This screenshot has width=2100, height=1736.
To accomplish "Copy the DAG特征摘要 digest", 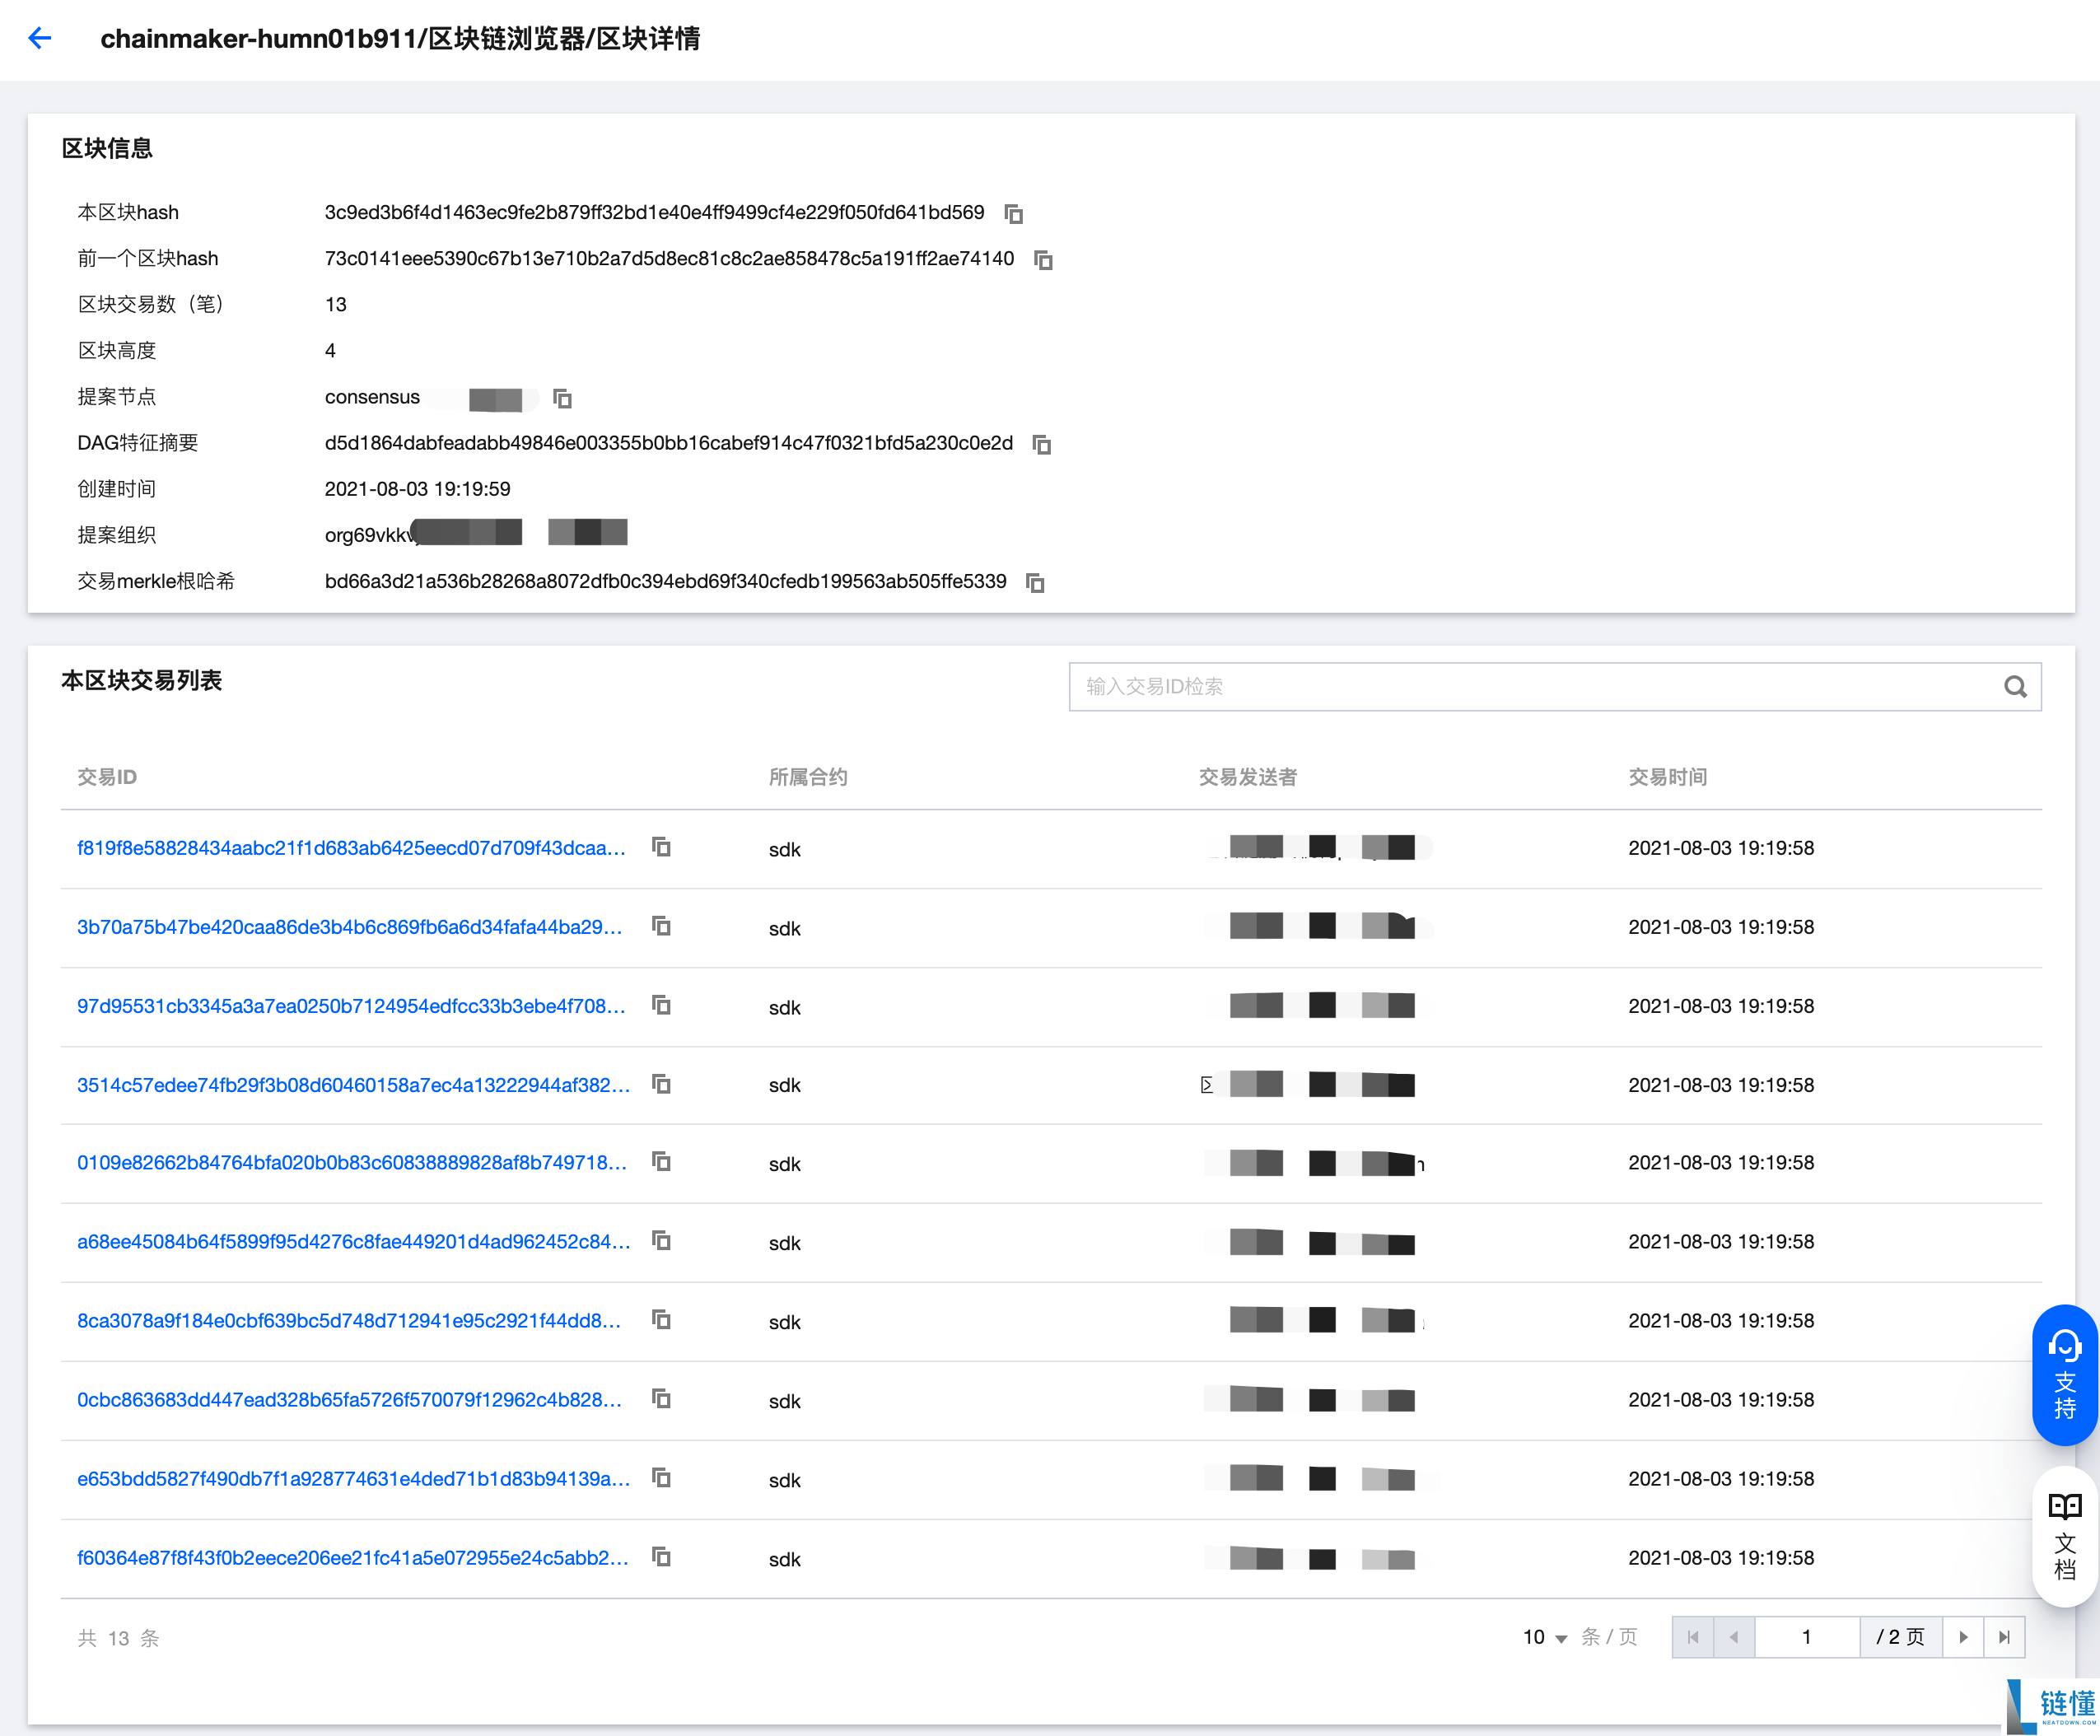I will pyautogui.click(x=1041, y=444).
